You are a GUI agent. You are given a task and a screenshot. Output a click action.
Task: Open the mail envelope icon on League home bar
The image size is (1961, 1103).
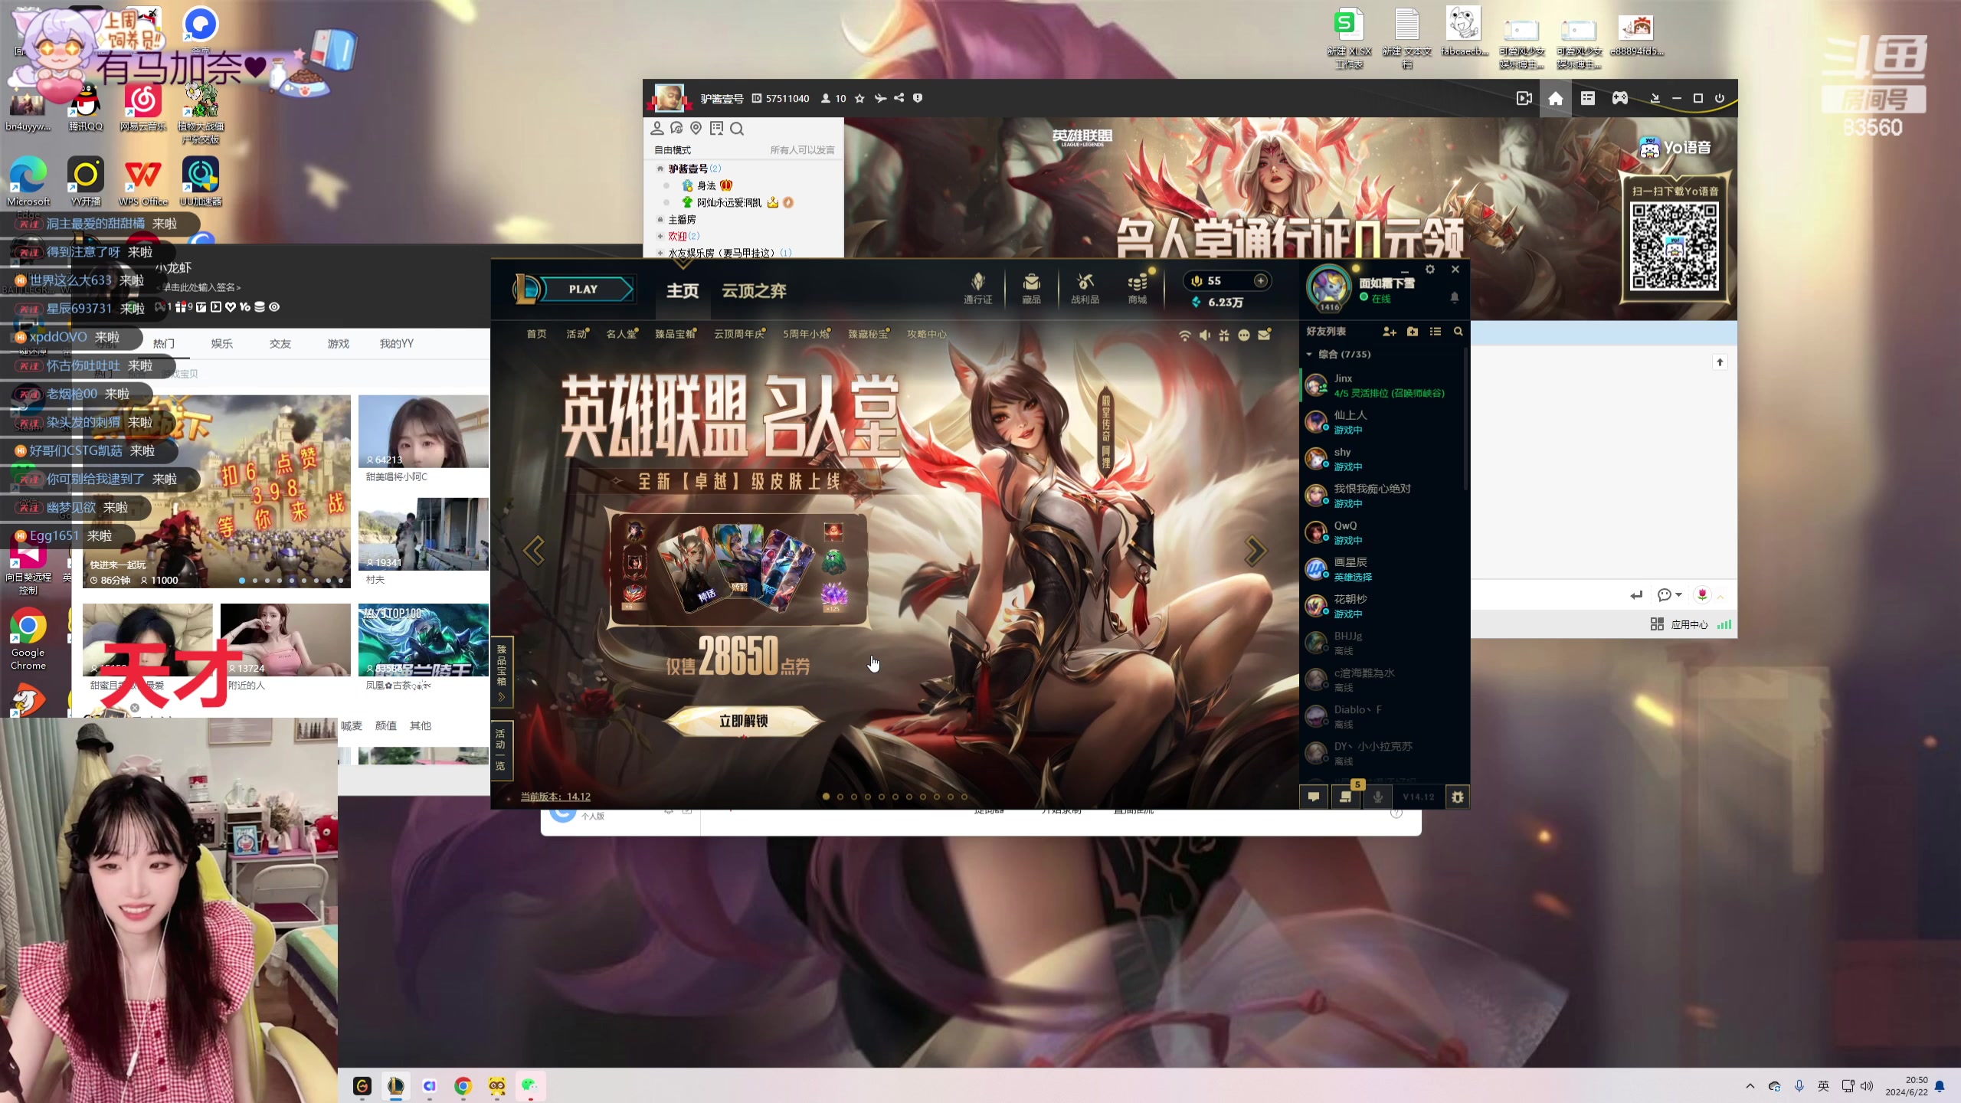tap(1264, 335)
